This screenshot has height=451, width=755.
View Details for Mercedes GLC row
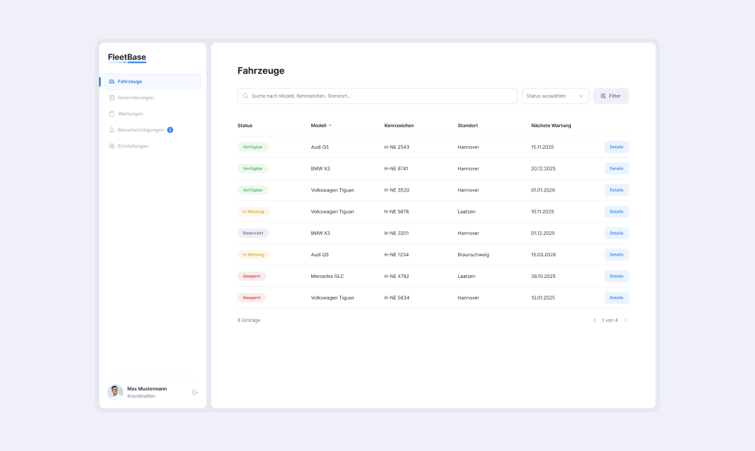(x=616, y=276)
